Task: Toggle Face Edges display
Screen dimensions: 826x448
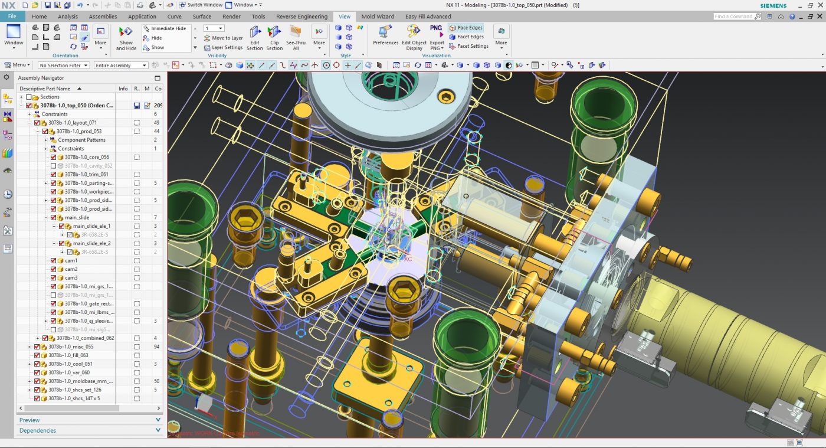Action: coord(466,28)
